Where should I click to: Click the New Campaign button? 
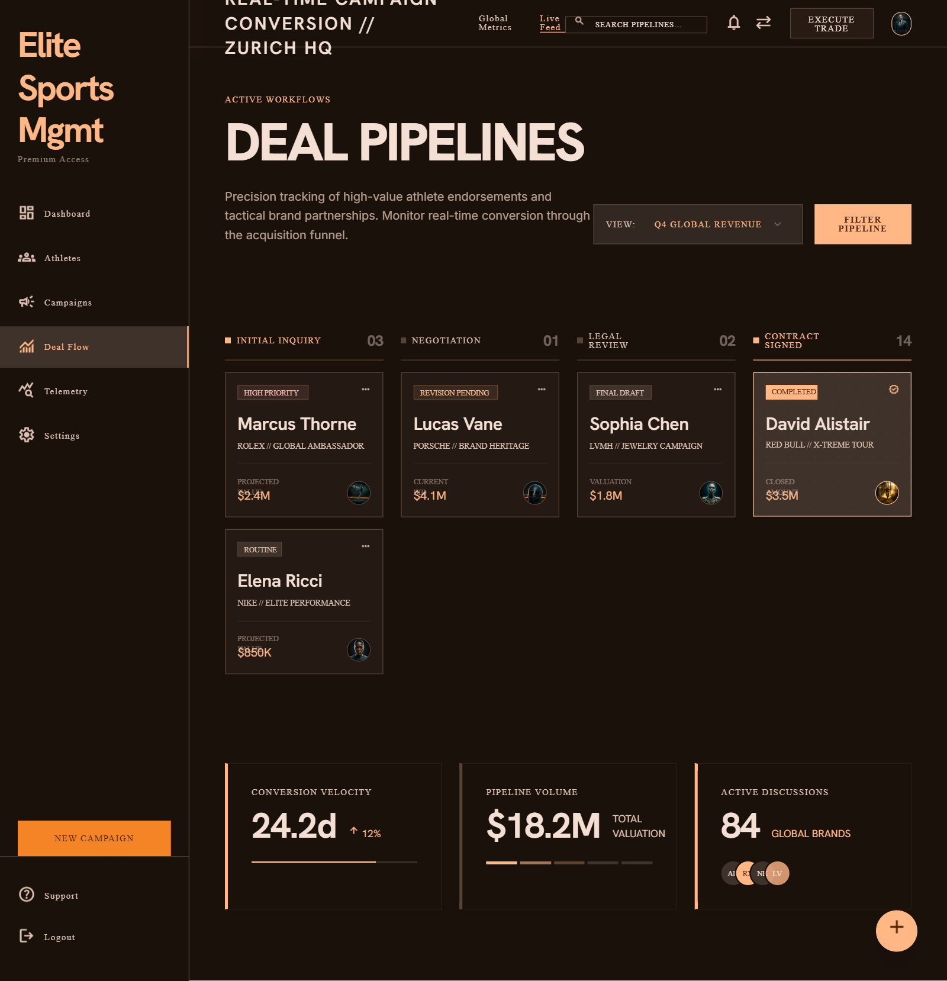coord(94,838)
